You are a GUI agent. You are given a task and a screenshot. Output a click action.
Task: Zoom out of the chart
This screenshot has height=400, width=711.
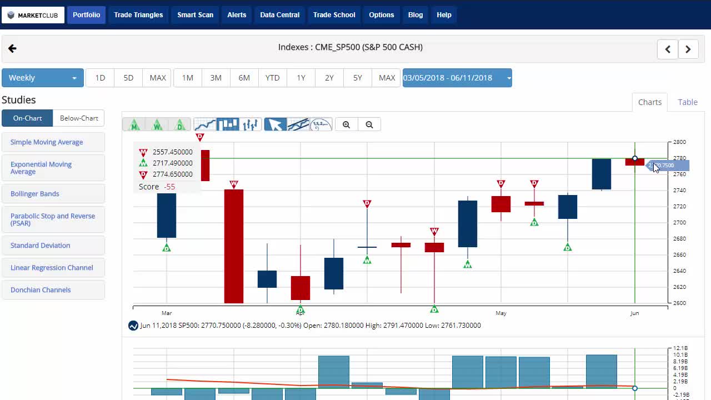tap(369, 124)
